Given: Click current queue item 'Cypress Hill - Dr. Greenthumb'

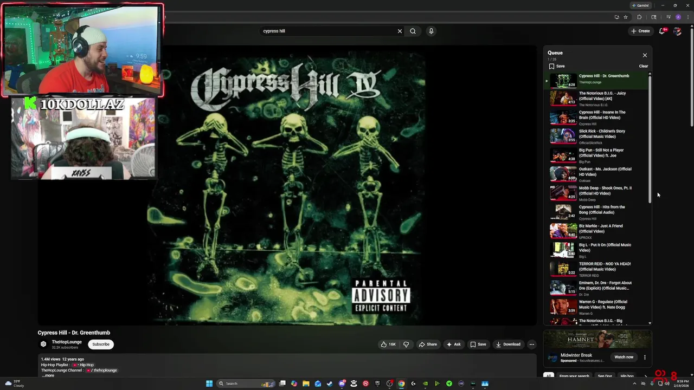Looking at the screenshot, I should [x=596, y=80].
